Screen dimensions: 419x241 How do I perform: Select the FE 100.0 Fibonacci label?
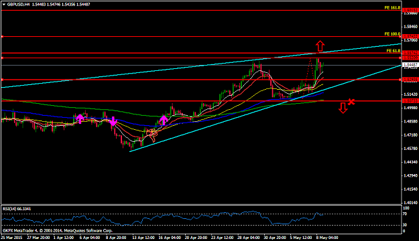tap(392, 34)
